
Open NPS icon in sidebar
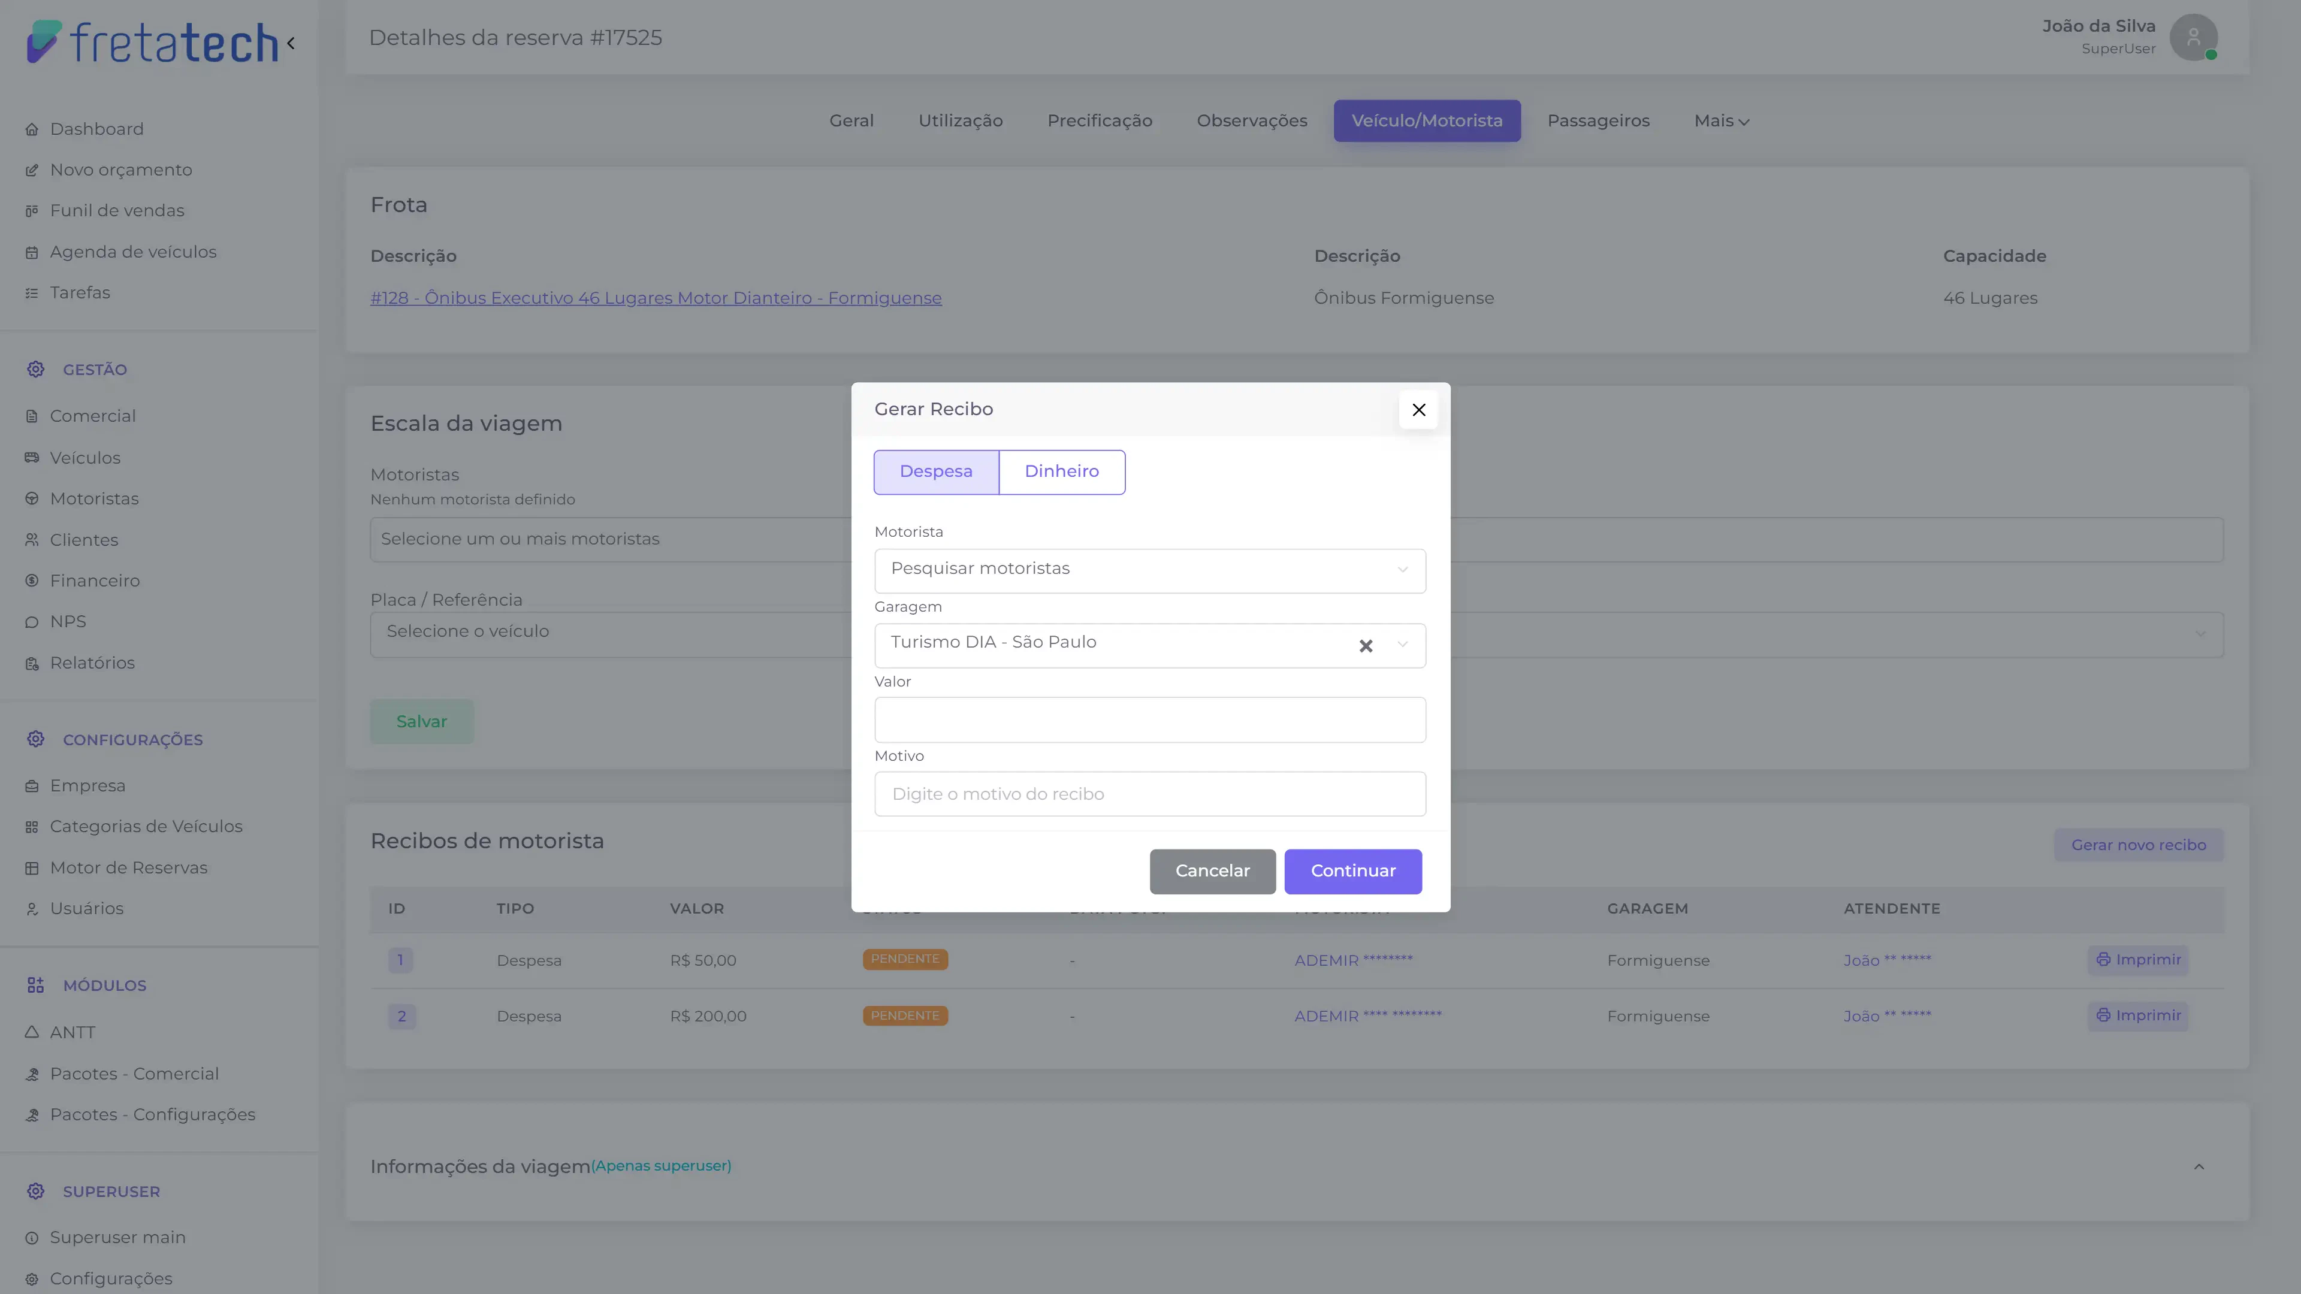tap(32, 622)
